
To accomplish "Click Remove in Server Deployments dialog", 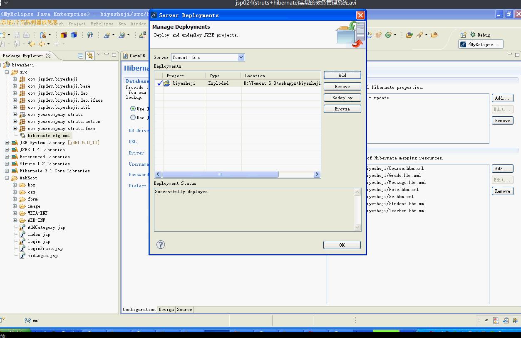I will (342, 86).
